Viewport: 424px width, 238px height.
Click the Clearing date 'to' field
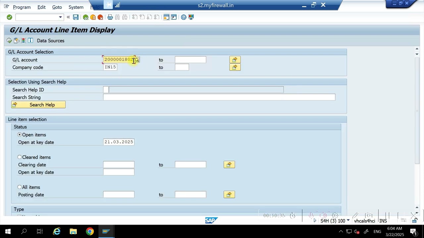click(190, 165)
